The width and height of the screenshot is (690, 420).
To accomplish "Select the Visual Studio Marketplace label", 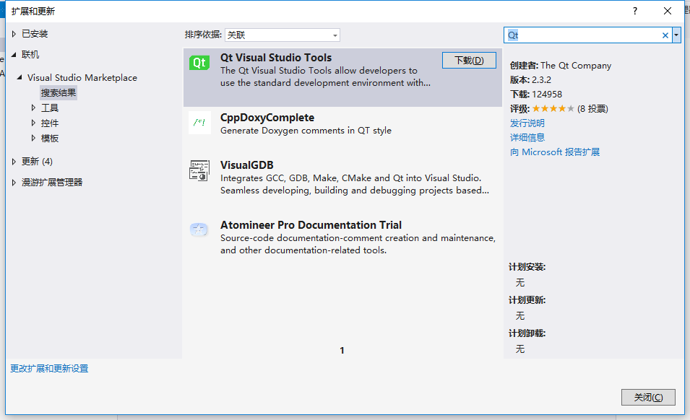I will [x=82, y=78].
